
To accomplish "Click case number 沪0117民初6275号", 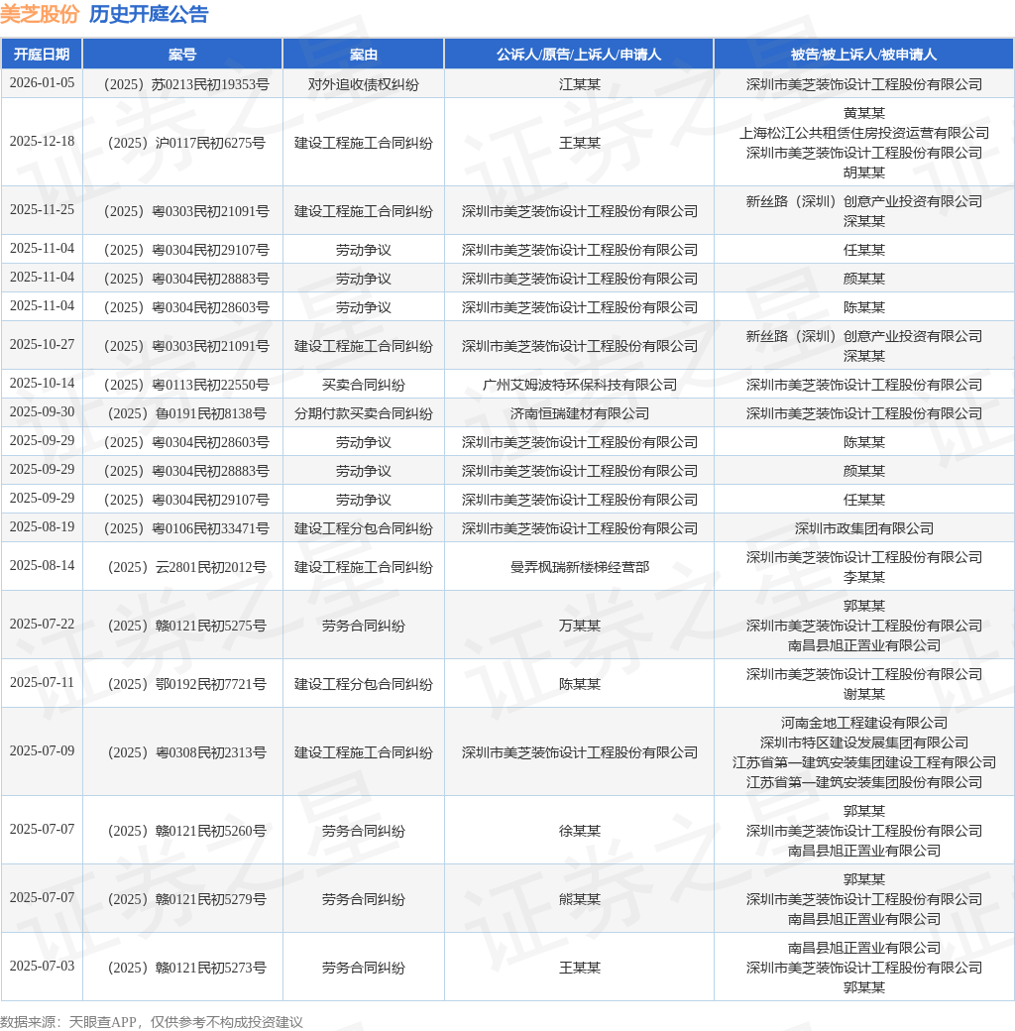I will tap(186, 143).
